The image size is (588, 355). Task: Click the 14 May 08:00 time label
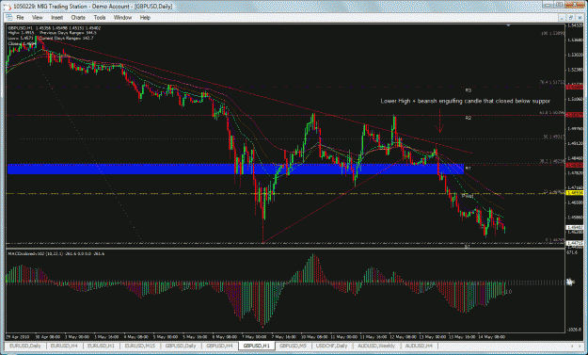click(x=491, y=336)
